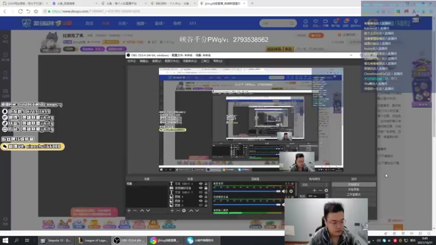Expand the 分类 dropdown in Douyu navigation
The width and height of the screenshot is (436, 245).
tap(123, 23)
